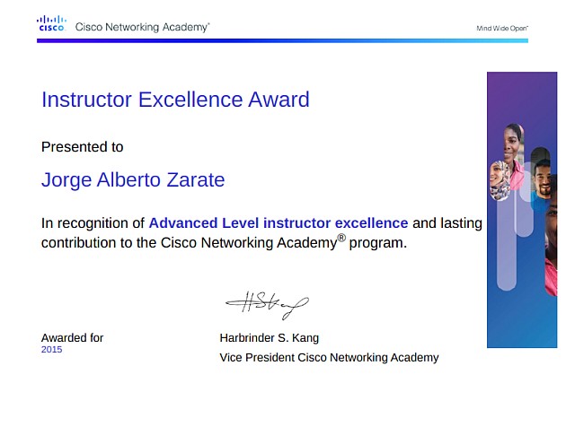This screenshot has width=575, height=444.
Task: Click 'Advanced Level instructor excellence' bold text
Action: click(279, 223)
